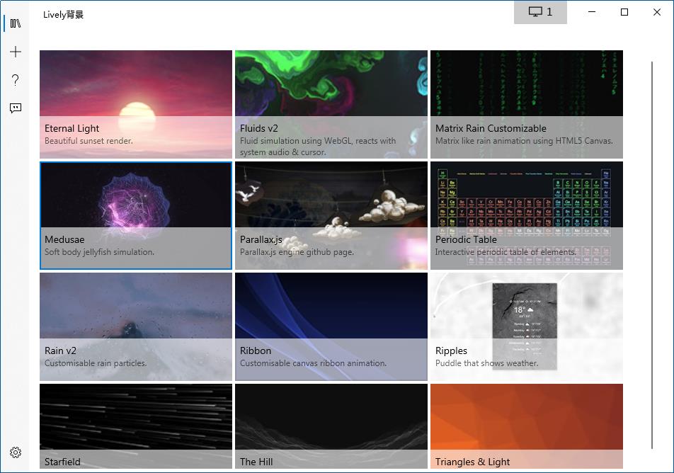
Task: Click 'Beautiful sunset render.' description
Action: pyautogui.click(x=88, y=141)
